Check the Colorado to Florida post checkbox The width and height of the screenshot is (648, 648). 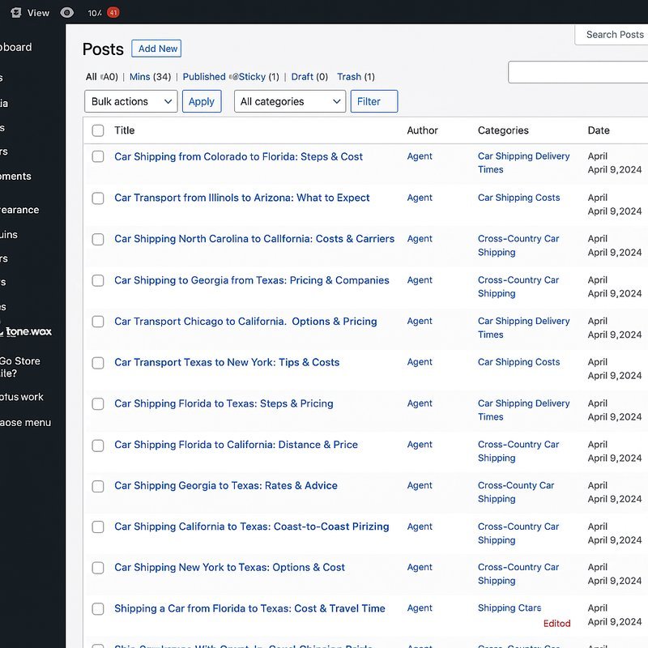(x=98, y=156)
